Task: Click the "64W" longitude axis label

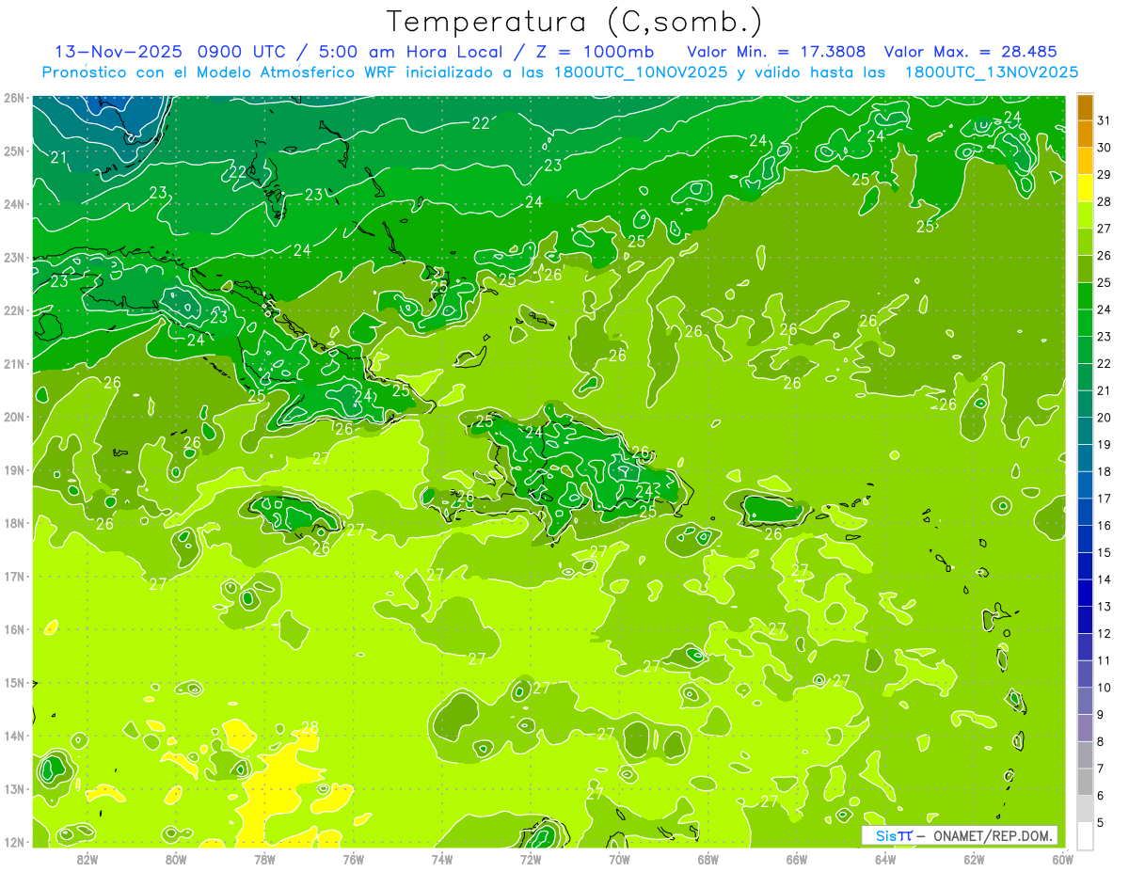Action: (885, 859)
